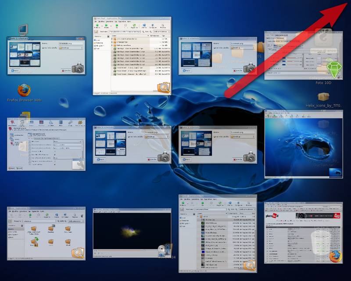The width and height of the screenshot is (351, 281).
Task: Click the wheelchair Accessibility icon in the settings manager toolbar
Action: point(51,122)
